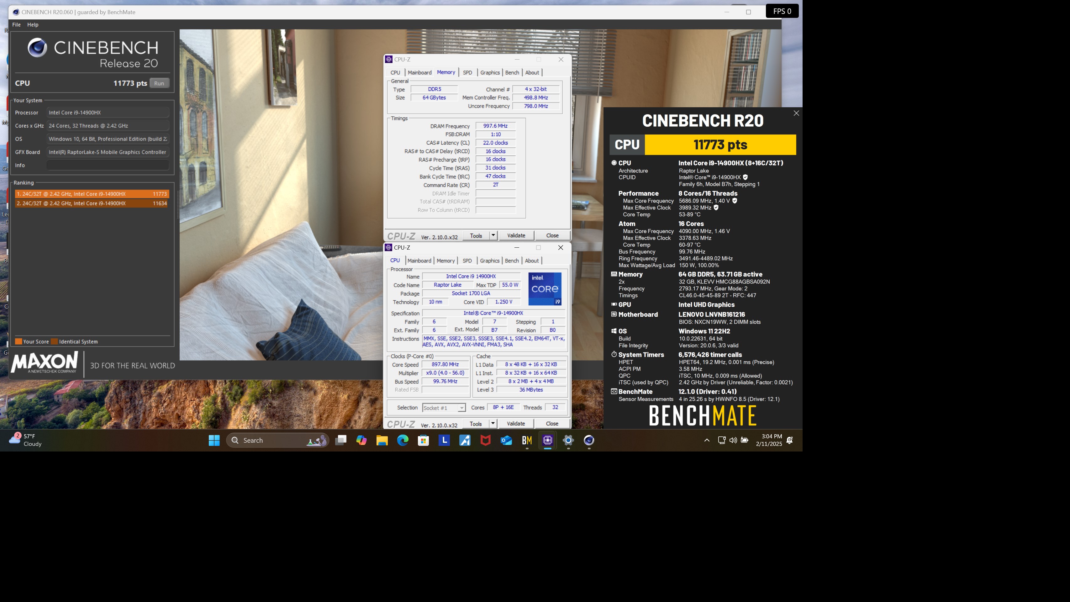Open network status tray icon
This screenshot has width=1070, height=602.
721,441
